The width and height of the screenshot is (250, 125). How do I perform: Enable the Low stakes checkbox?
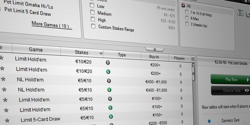(x=92, y=5)
